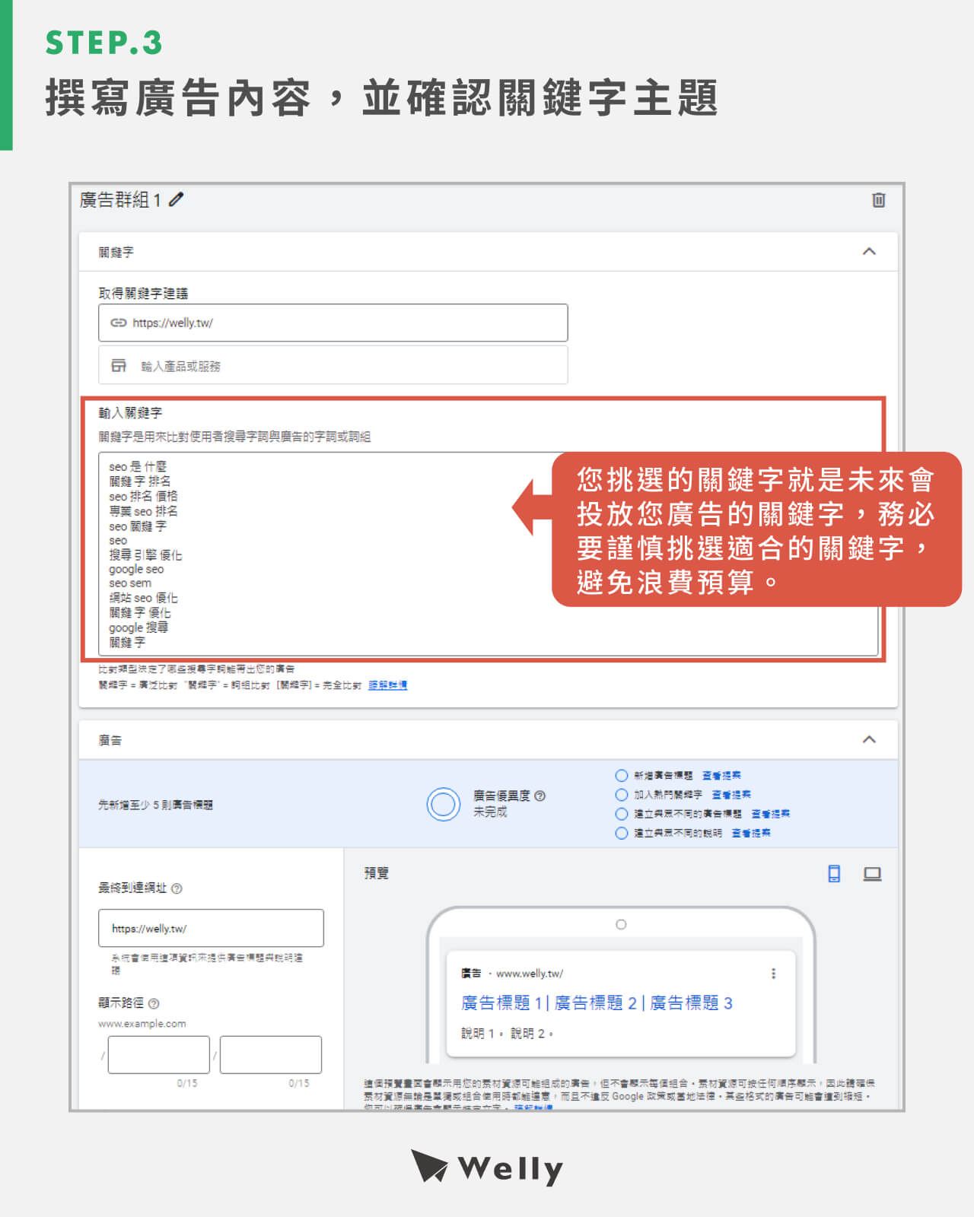974x1217 pixels.
Task: Click keyword line 'seo sem'
Action: pos(130,583)
